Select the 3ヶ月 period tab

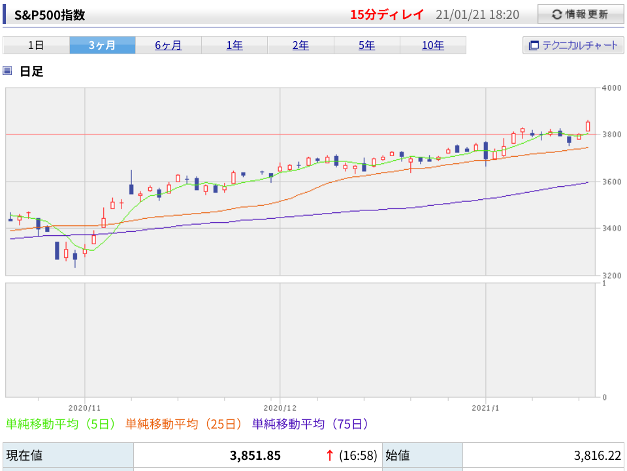(x=103, y=45)
